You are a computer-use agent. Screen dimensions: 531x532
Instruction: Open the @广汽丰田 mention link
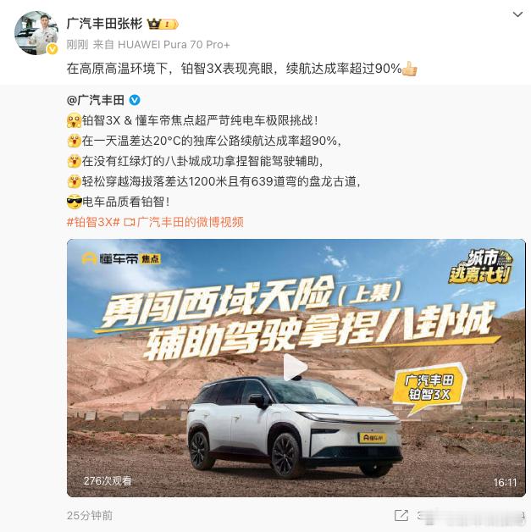pos(96,100)
